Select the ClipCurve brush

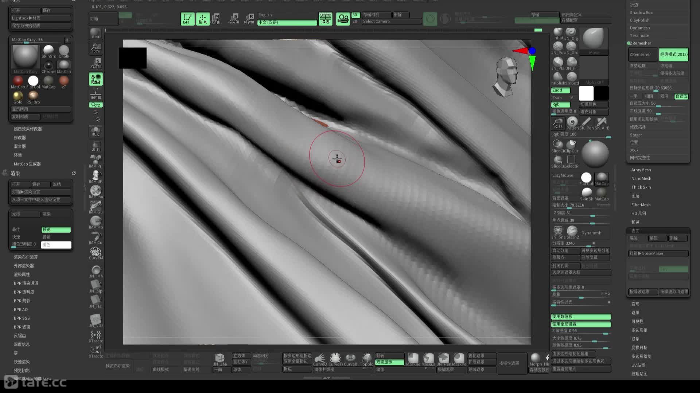(572, 146)
